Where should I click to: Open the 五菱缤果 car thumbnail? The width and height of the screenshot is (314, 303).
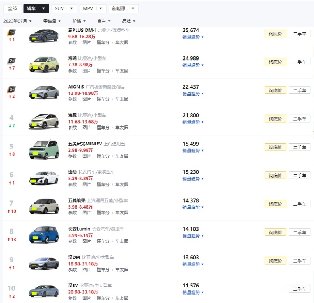click(44, 206)
